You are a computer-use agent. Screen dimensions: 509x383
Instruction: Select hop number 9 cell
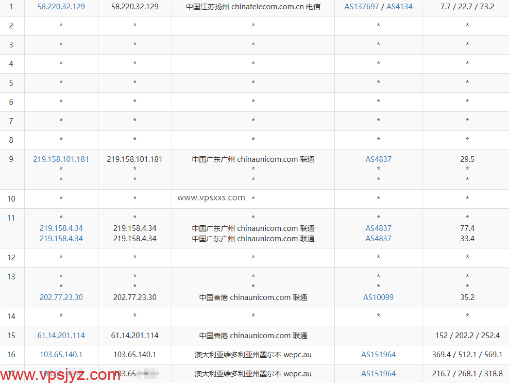(x=12, y=170)
